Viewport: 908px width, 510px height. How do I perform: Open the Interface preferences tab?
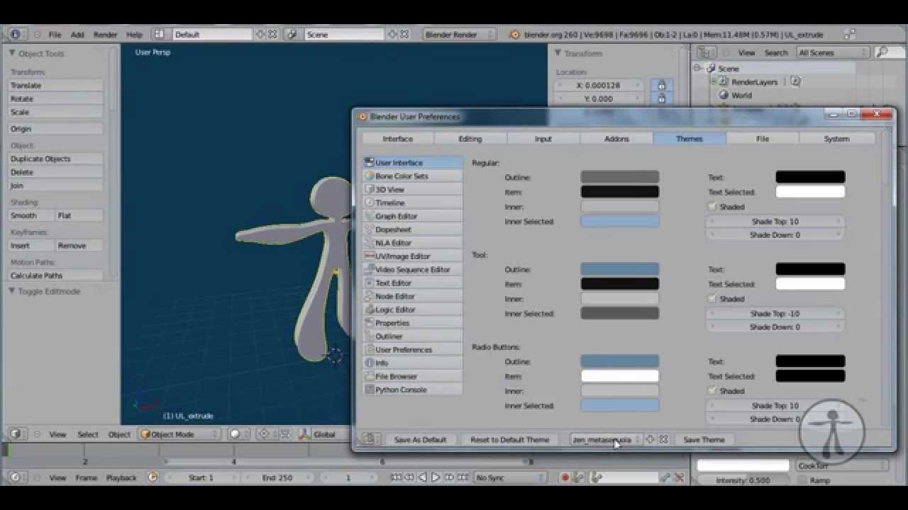(397, 139)
